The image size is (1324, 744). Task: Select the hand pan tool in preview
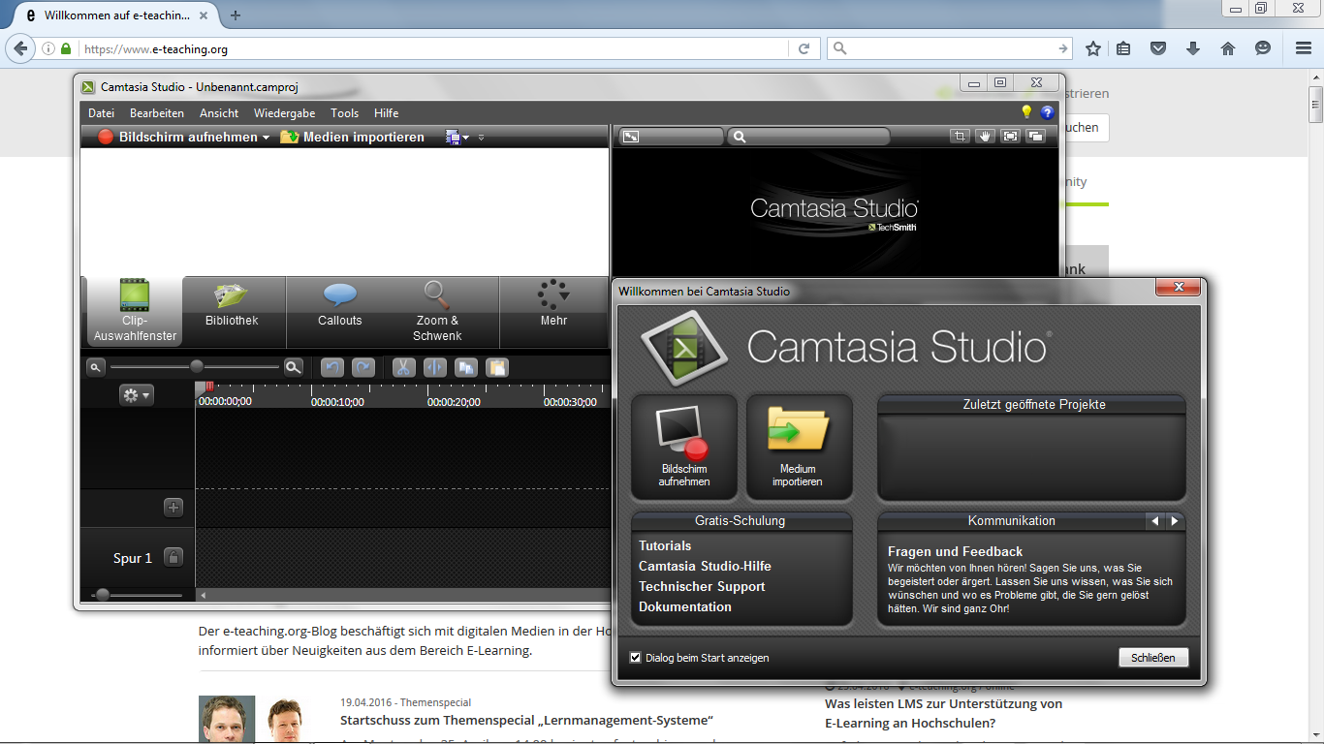click(x=985, y=137)
